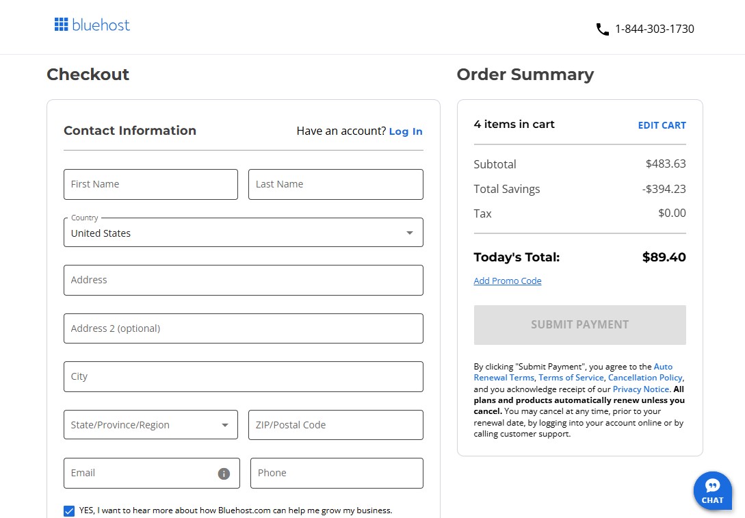Screen dimensions: 745x518
Task: Open the Cancellation Policy link
Action: point(645,378)
